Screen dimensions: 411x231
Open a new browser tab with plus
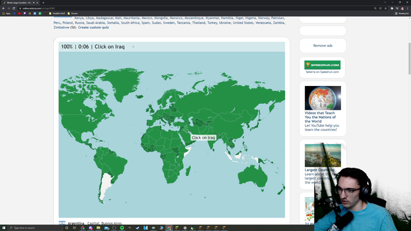43,3
